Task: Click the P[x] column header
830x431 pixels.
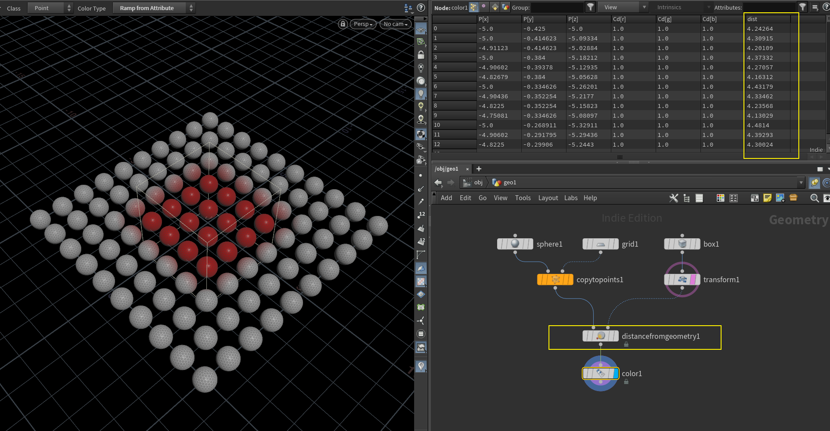Action: point(499,19)
